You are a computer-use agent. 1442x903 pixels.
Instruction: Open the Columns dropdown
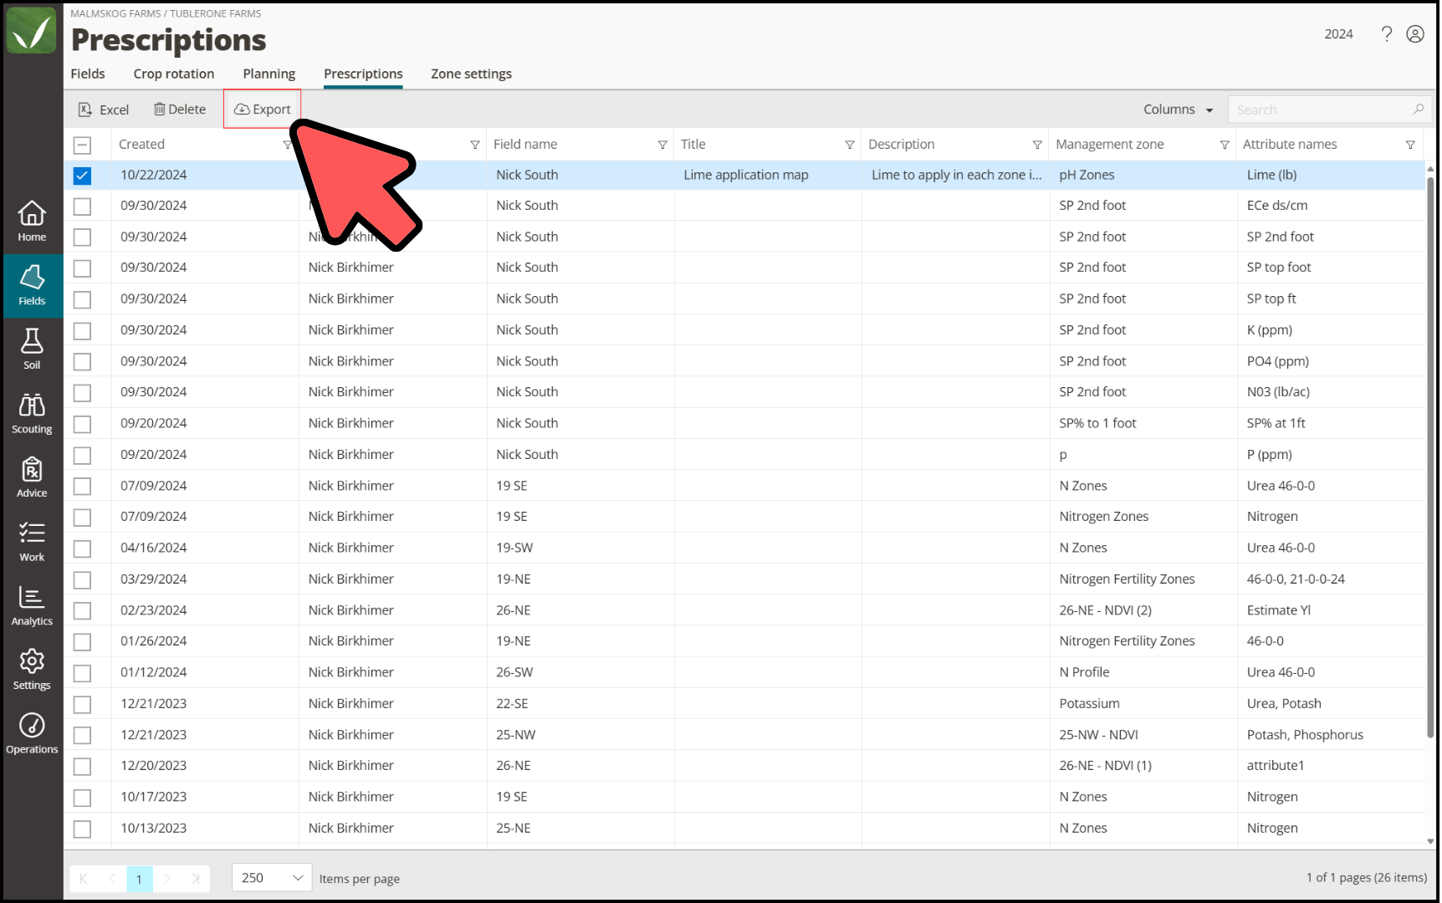pyautogui.click(x=1178, y=110)
